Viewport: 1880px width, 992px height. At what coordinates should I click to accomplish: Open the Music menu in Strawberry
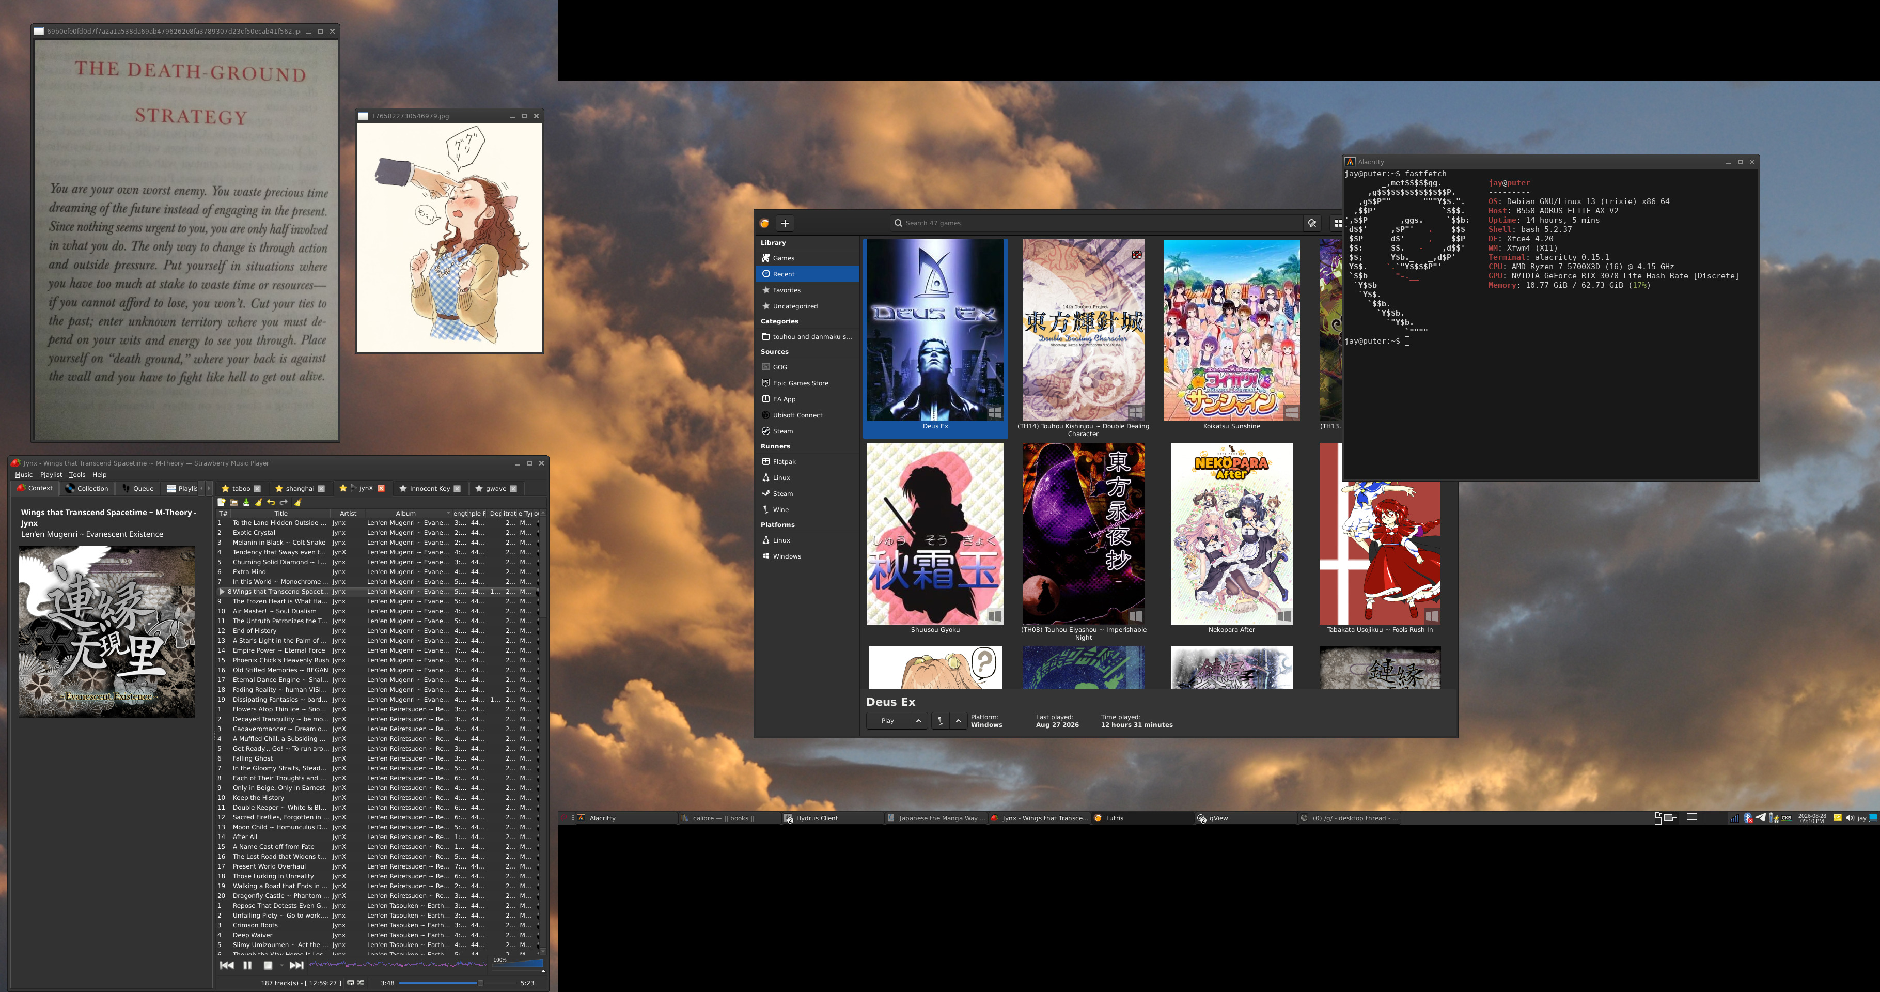pos(23,474)
